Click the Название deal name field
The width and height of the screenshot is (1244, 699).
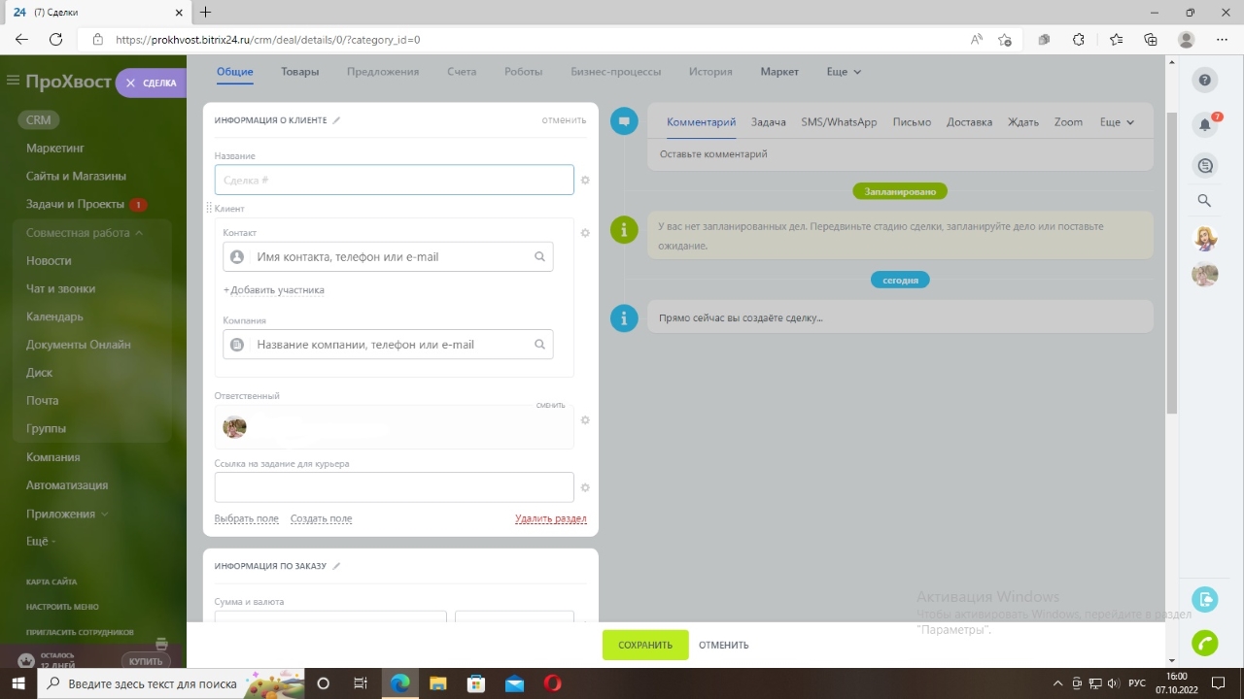coord(395,180)
